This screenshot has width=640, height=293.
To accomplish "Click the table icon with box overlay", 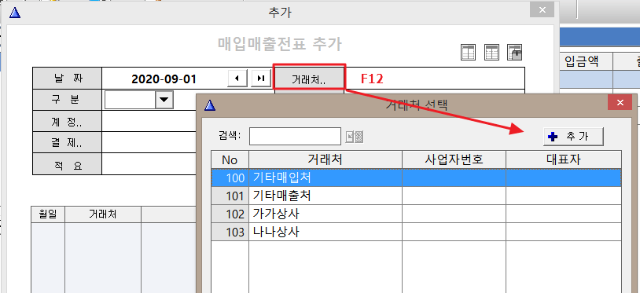I will coord(515,52).
